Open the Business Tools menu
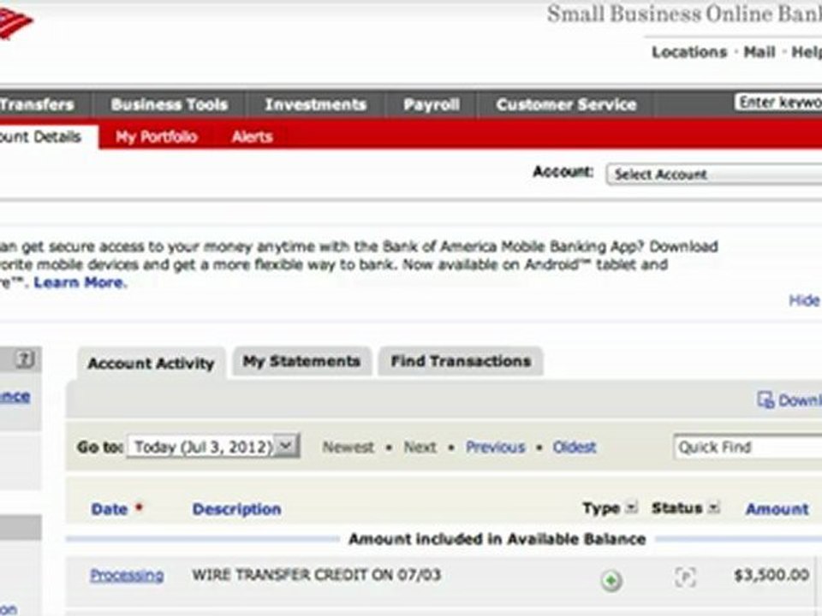 click(170, 104)
